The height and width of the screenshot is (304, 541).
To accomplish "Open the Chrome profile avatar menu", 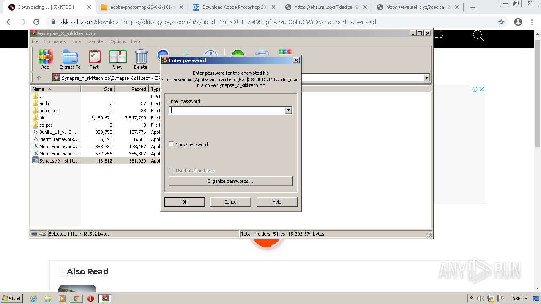I will (x=518, y=22).
